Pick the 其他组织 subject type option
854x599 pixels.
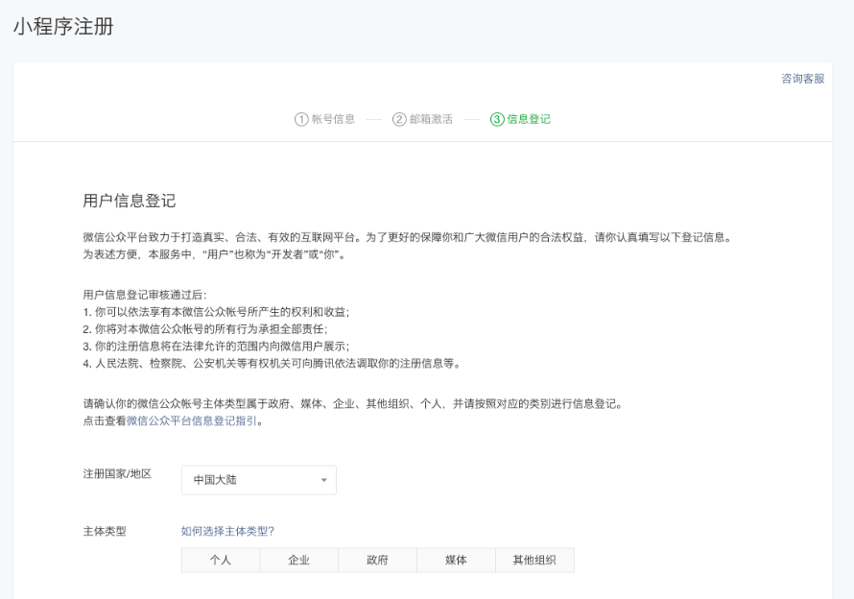534,561
